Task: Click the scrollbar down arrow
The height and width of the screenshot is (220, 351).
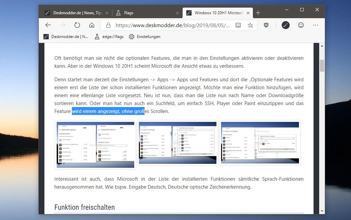Action: (x=322, y=211)
